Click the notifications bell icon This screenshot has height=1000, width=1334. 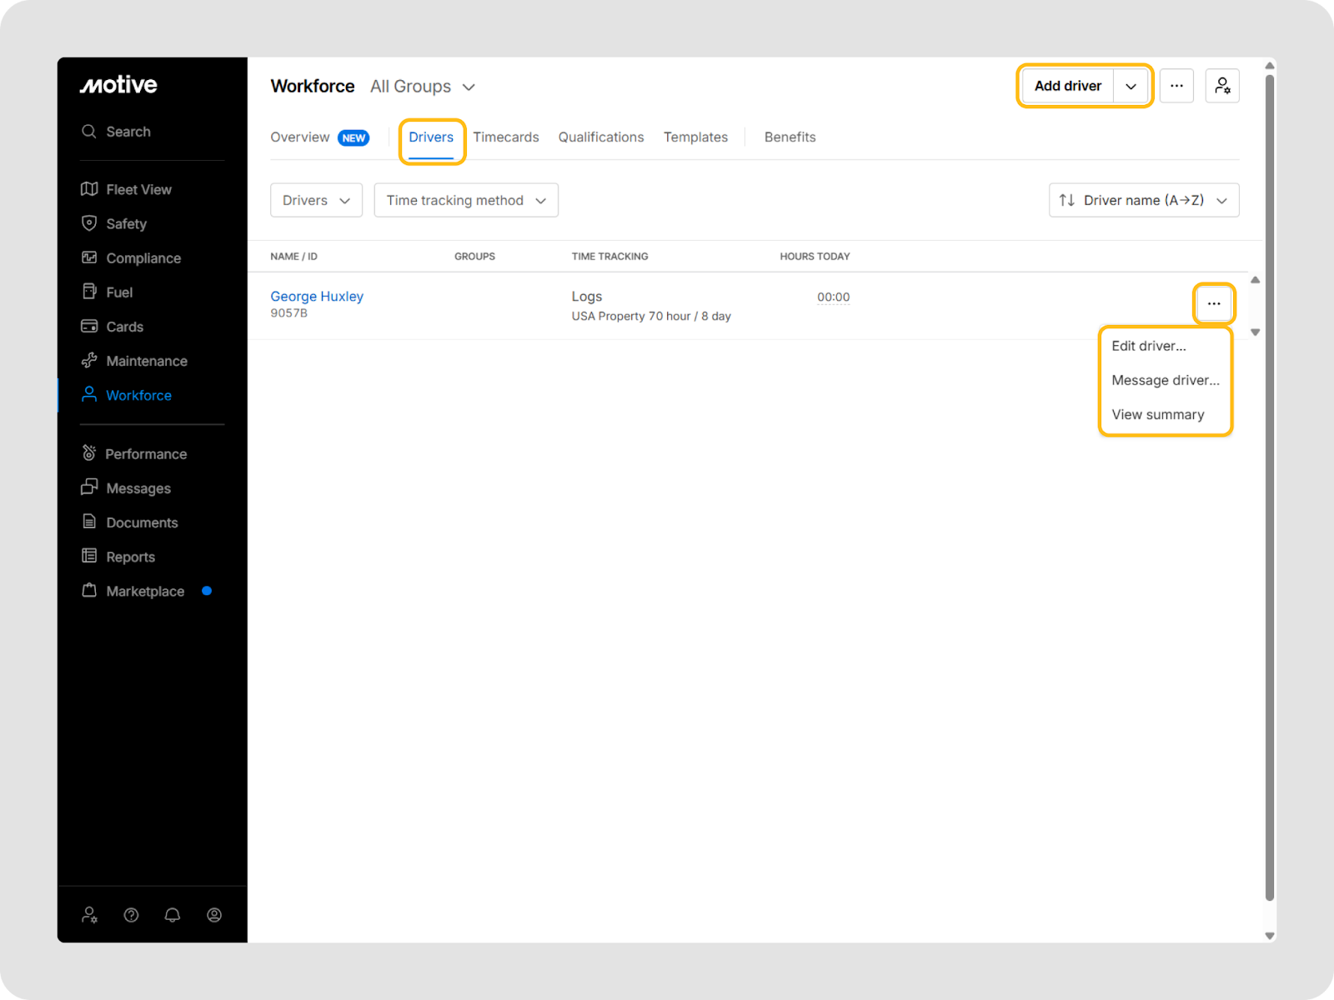click(x=173, y=915)
